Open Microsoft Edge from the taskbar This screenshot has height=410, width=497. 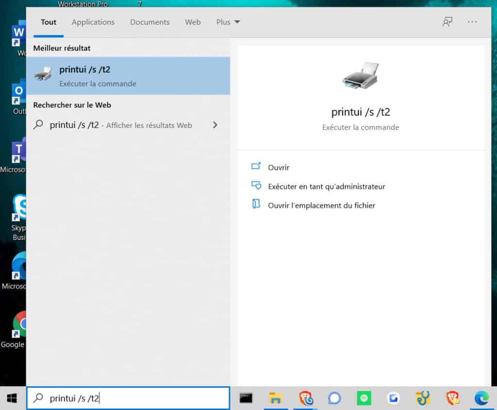pyautogui.click(x=482, y=398)
